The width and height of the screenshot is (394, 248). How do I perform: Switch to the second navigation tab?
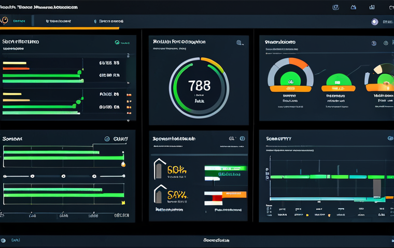[x=58, y=21]
